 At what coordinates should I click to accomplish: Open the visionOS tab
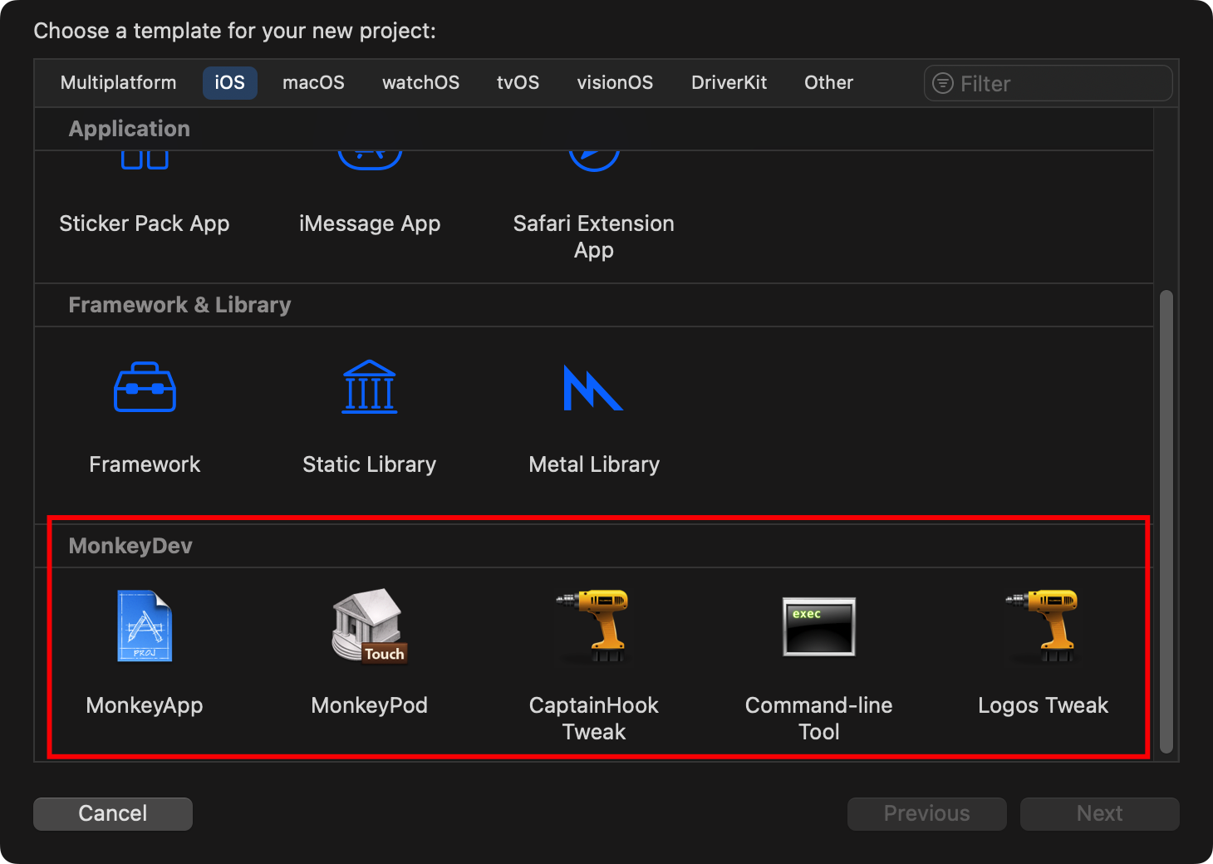tap(615, 83)
